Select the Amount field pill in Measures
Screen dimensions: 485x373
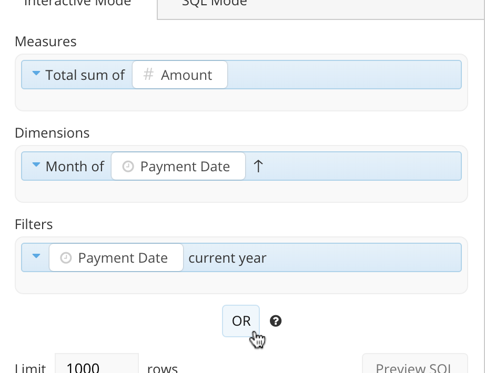point(180,75)
